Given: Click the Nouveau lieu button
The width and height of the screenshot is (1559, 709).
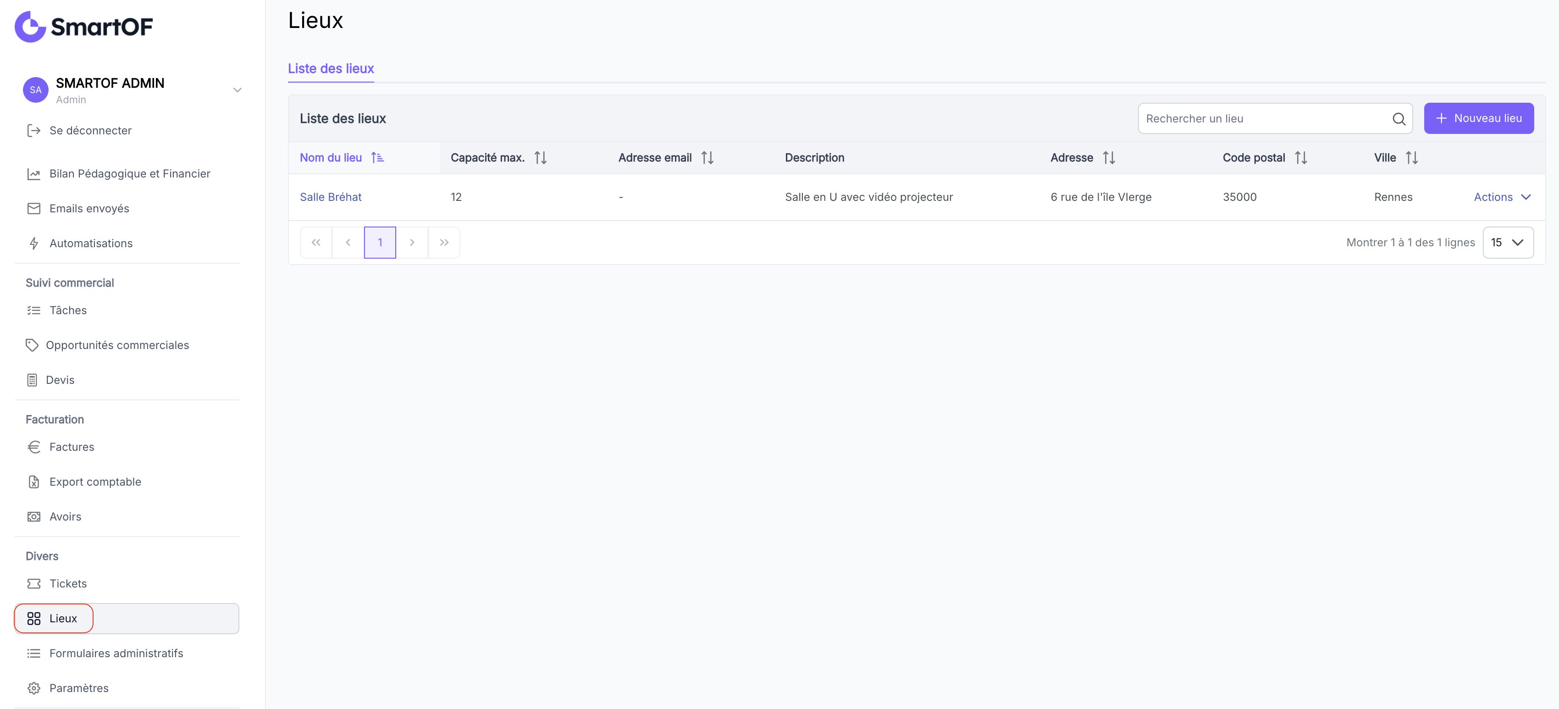Looking at the screenshot, I should tap(1478, 118).
